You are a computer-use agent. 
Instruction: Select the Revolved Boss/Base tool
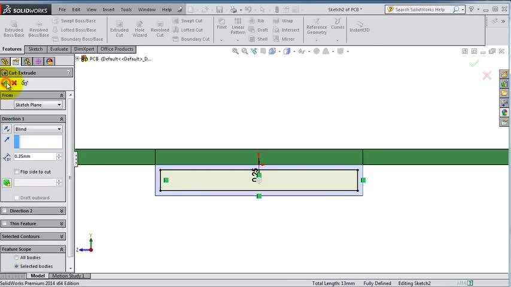38,28
